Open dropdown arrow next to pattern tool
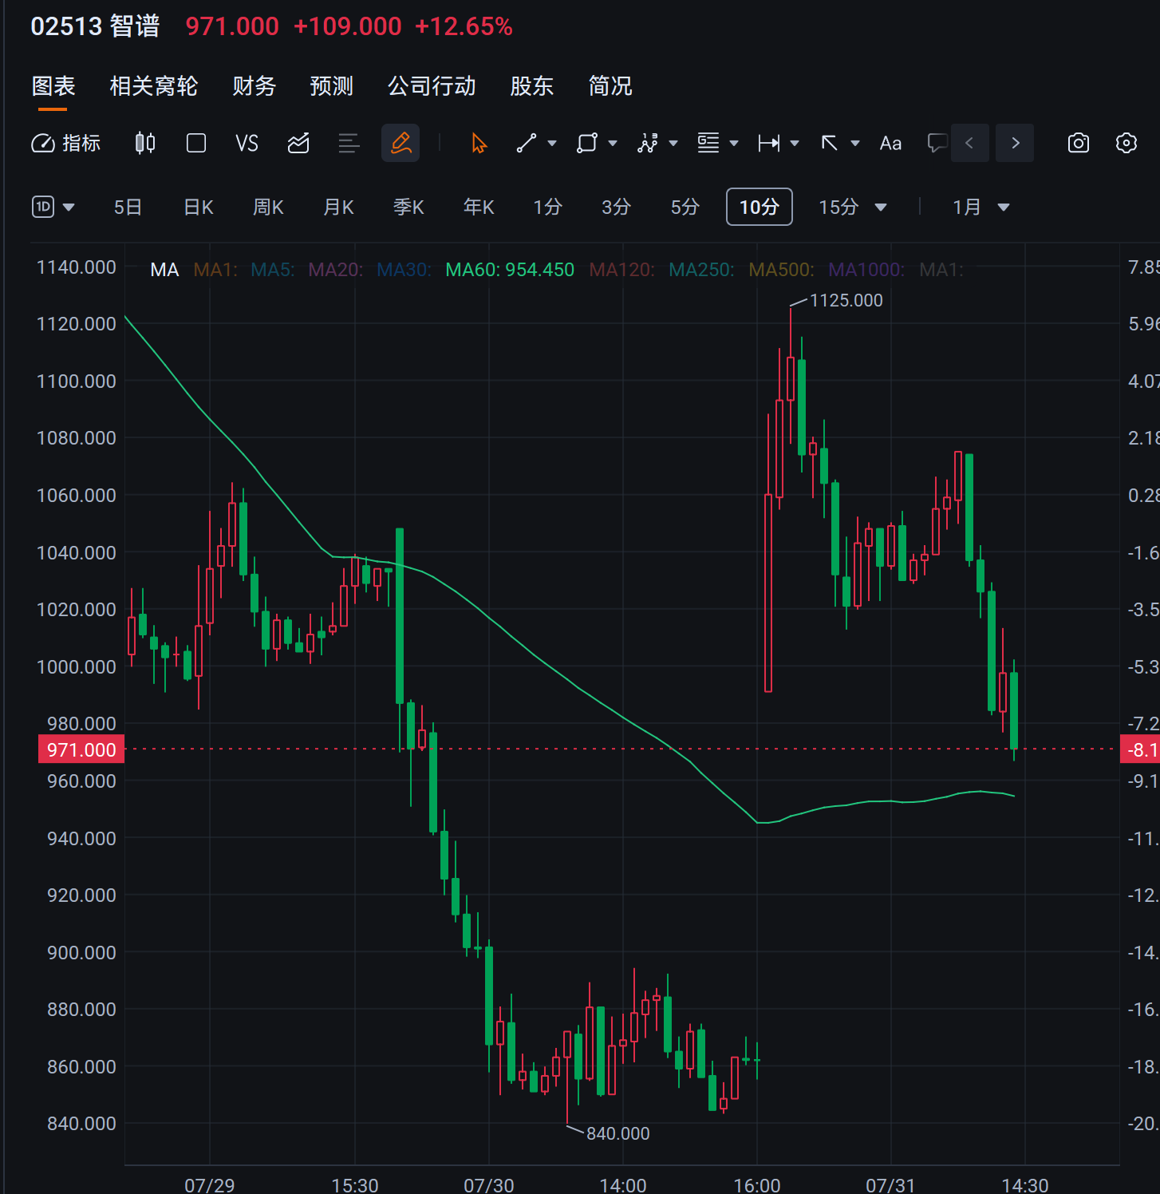The width and height of the screenshot is (1160, 1194). pos(673,144)
